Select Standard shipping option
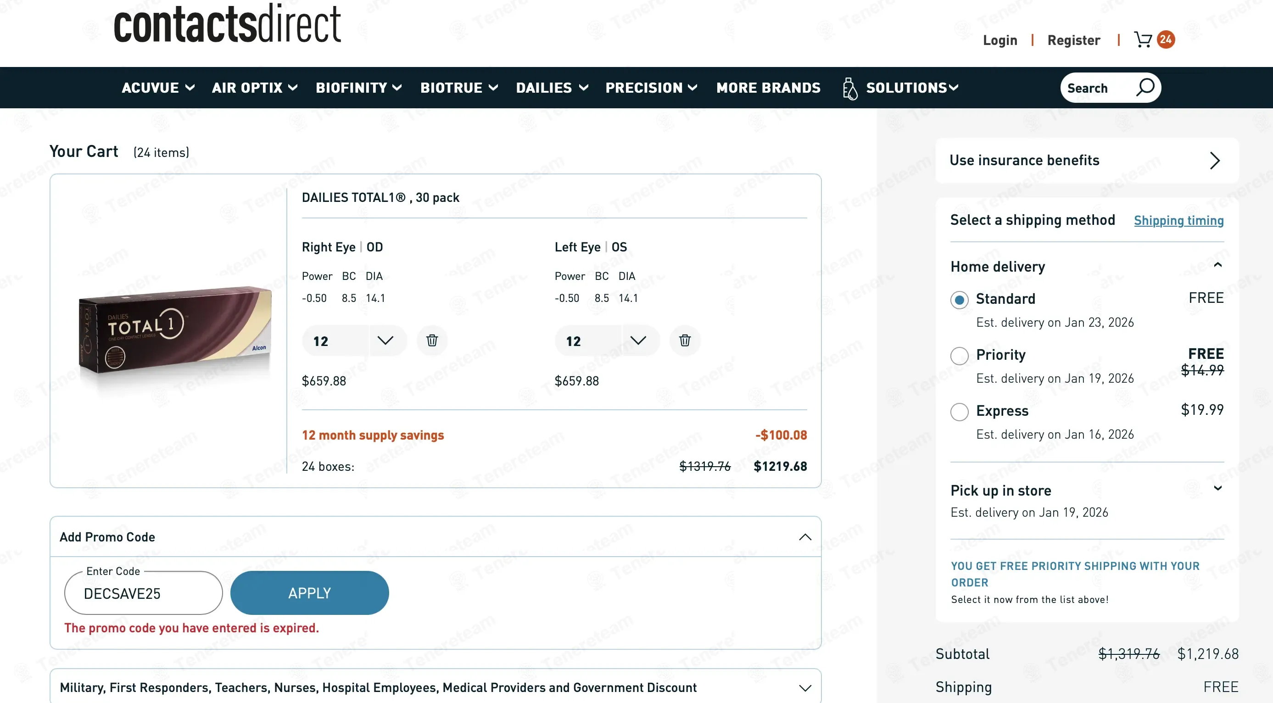The width and height of the screenshot is (1273, 703). point(959,300)
